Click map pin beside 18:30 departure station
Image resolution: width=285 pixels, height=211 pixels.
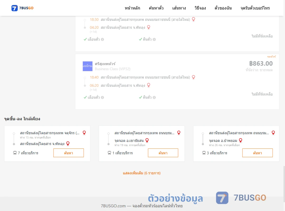[194, 19]
